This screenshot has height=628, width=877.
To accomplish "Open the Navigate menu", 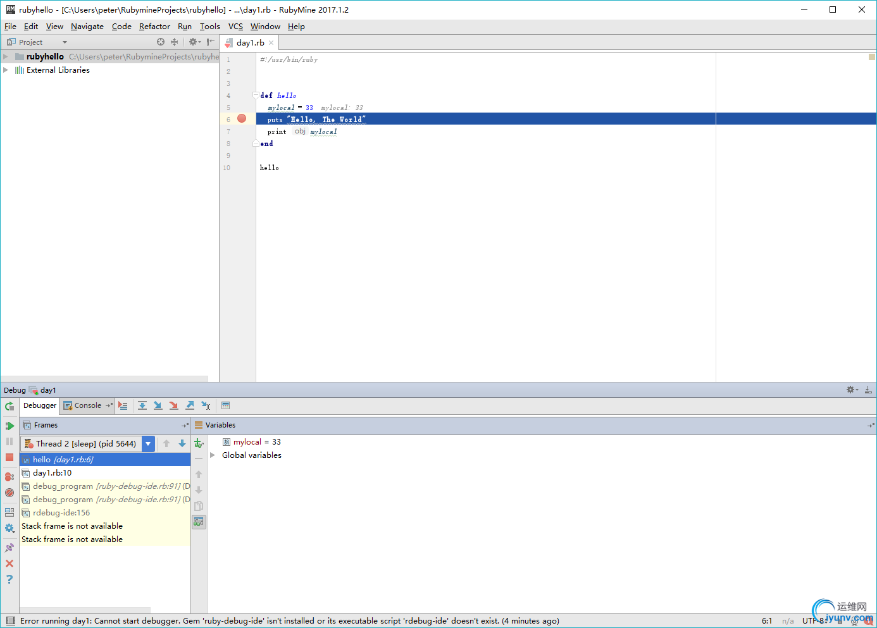I will click(x=87, y=27).
